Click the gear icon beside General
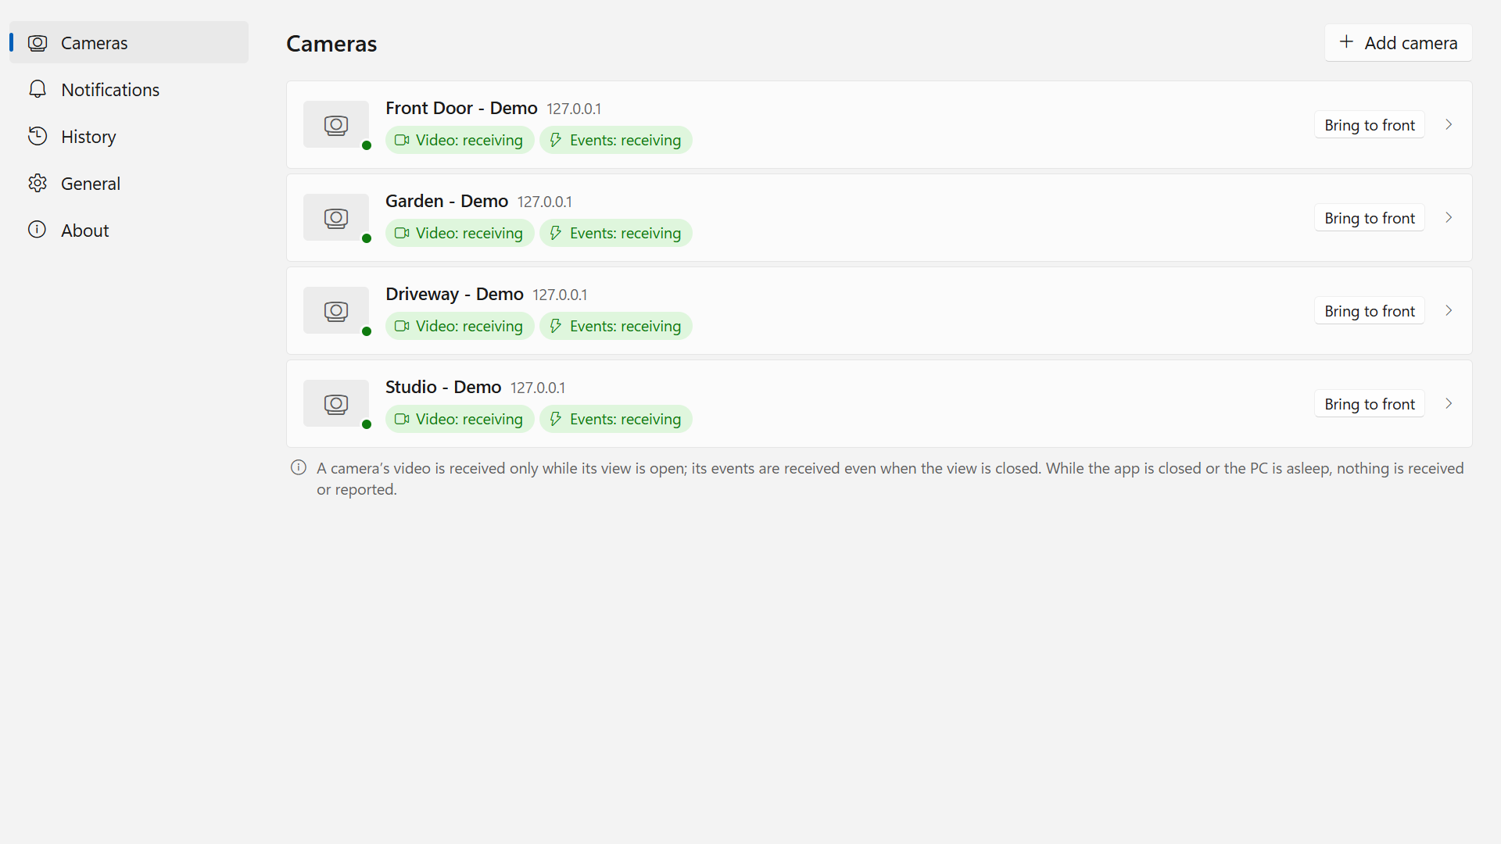 (38, 183)
